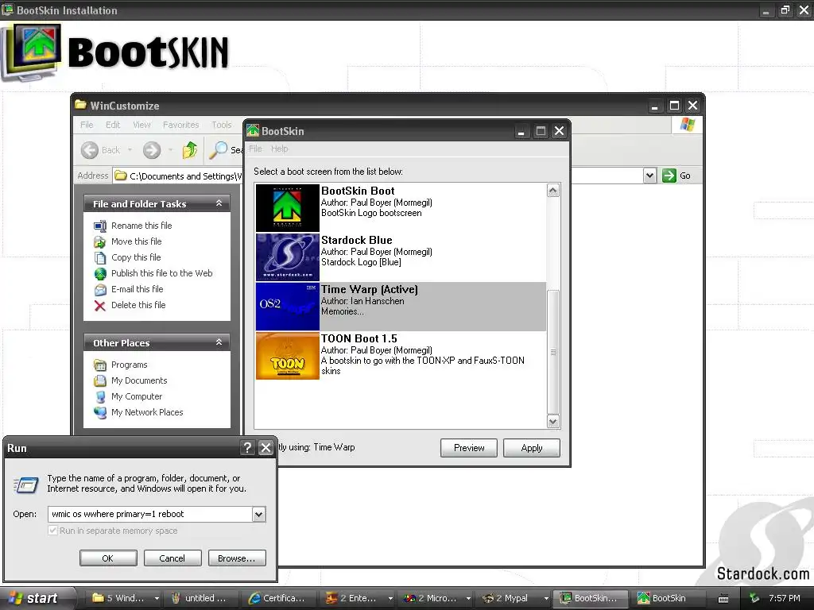The image size is (814, 610).
Task: Click Copy this file
Action: click(x=136, y=257)
